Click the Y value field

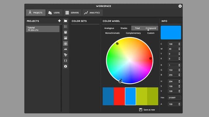tap(174, 54)
